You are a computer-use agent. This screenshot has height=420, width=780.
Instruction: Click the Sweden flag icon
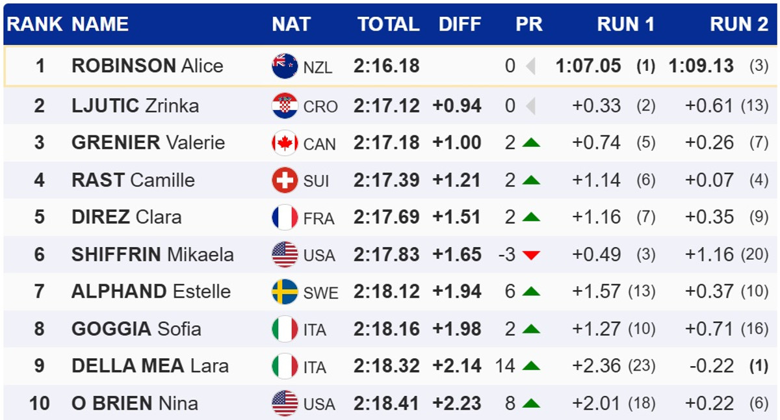pyautogui.click(x=285, y=292)
